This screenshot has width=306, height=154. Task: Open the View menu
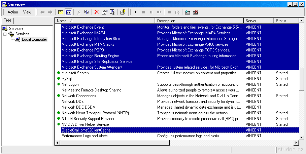pyautogui.click(x=27, y=12)
